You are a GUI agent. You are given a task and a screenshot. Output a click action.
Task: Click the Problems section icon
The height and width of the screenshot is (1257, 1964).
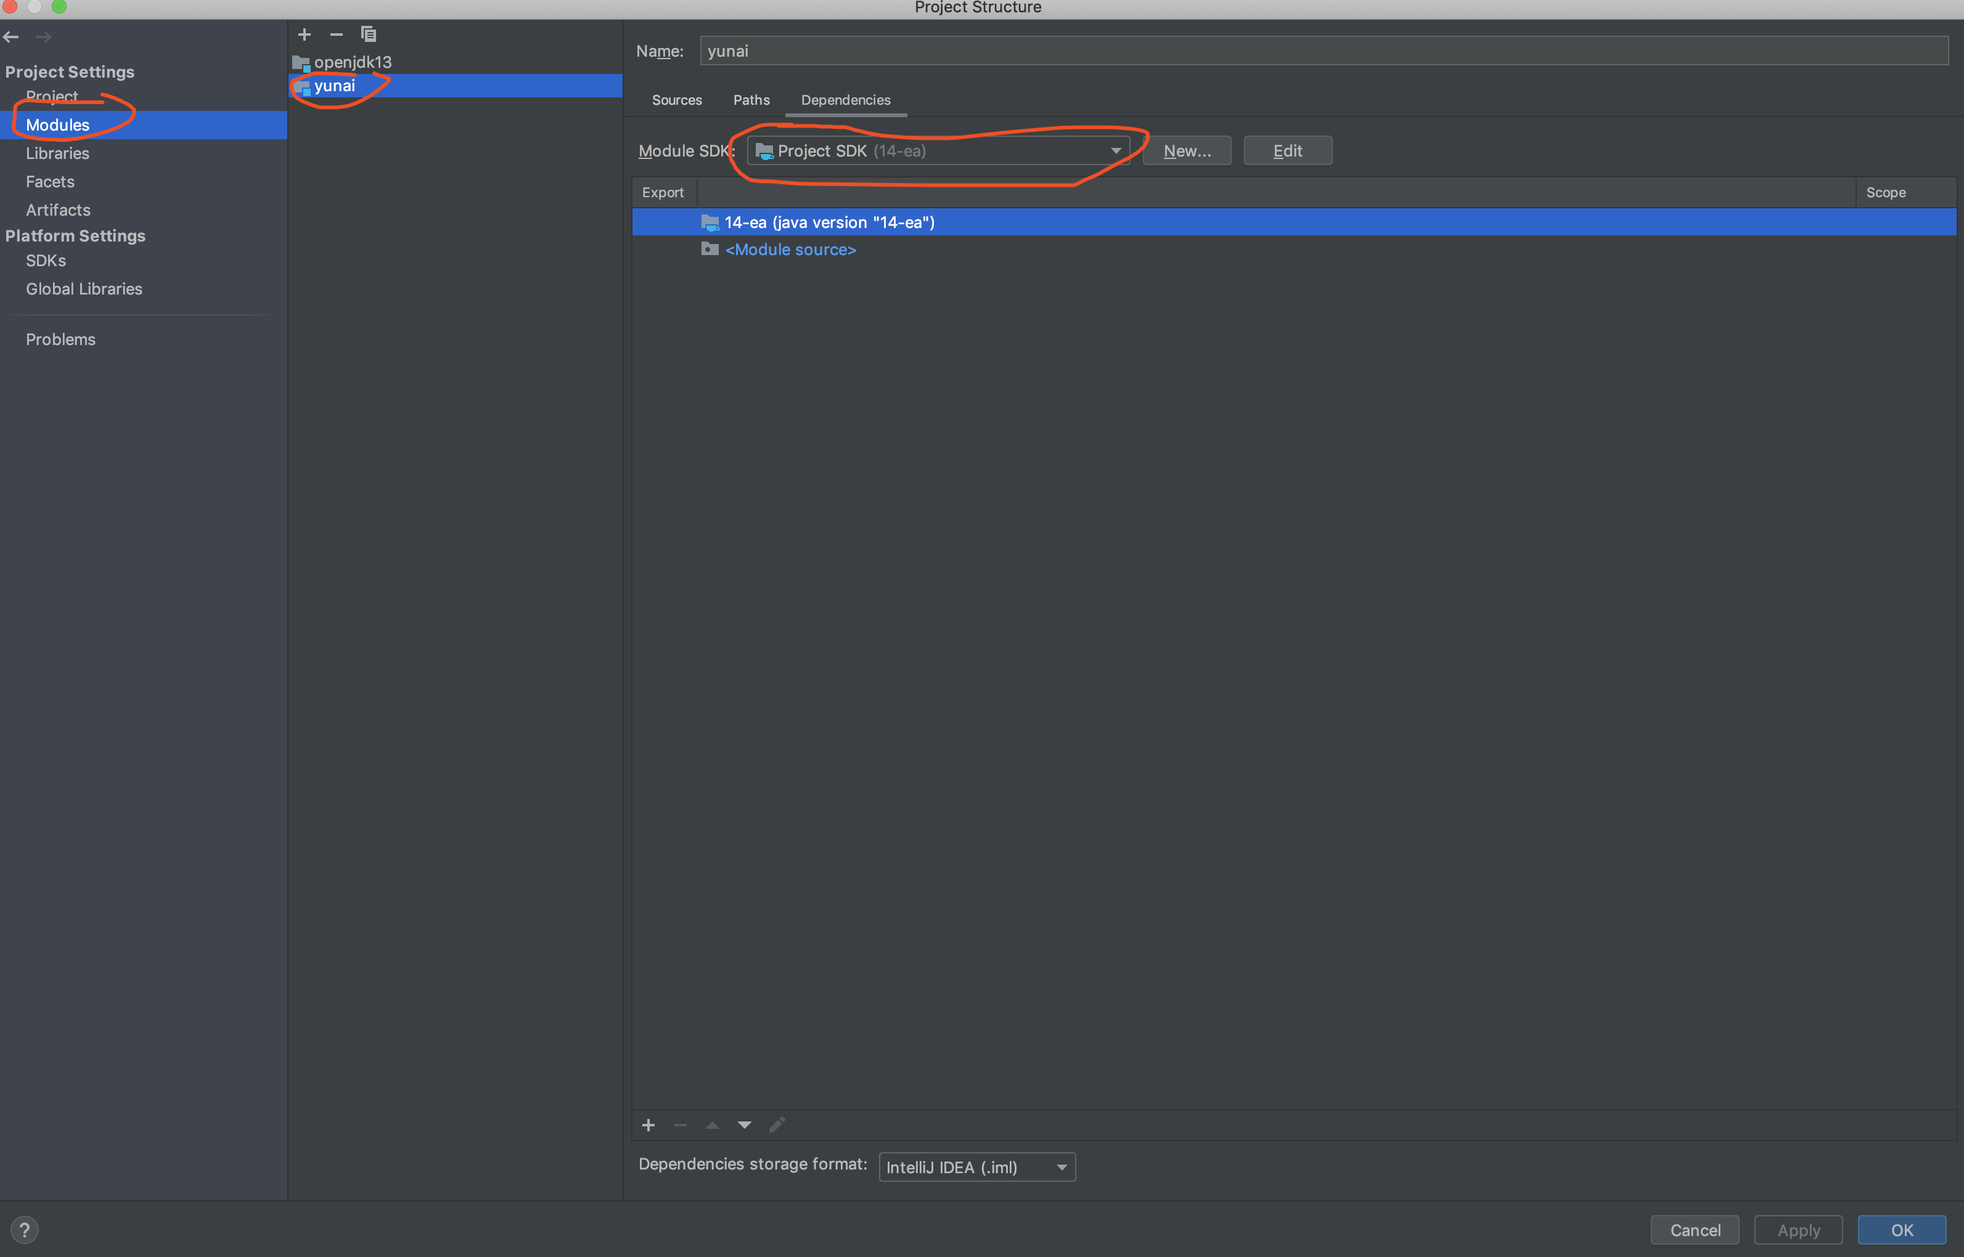pyautogui.click(x=62, y=340)
